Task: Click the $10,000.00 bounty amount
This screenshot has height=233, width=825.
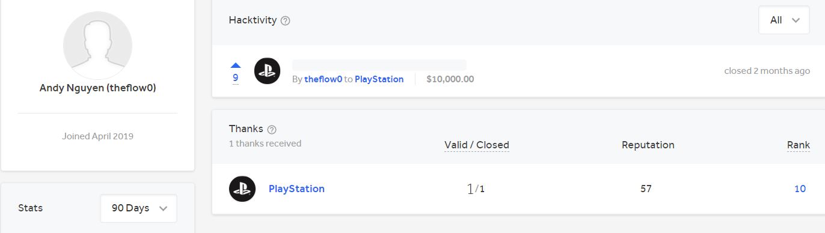Action: [x=450, y=79]
